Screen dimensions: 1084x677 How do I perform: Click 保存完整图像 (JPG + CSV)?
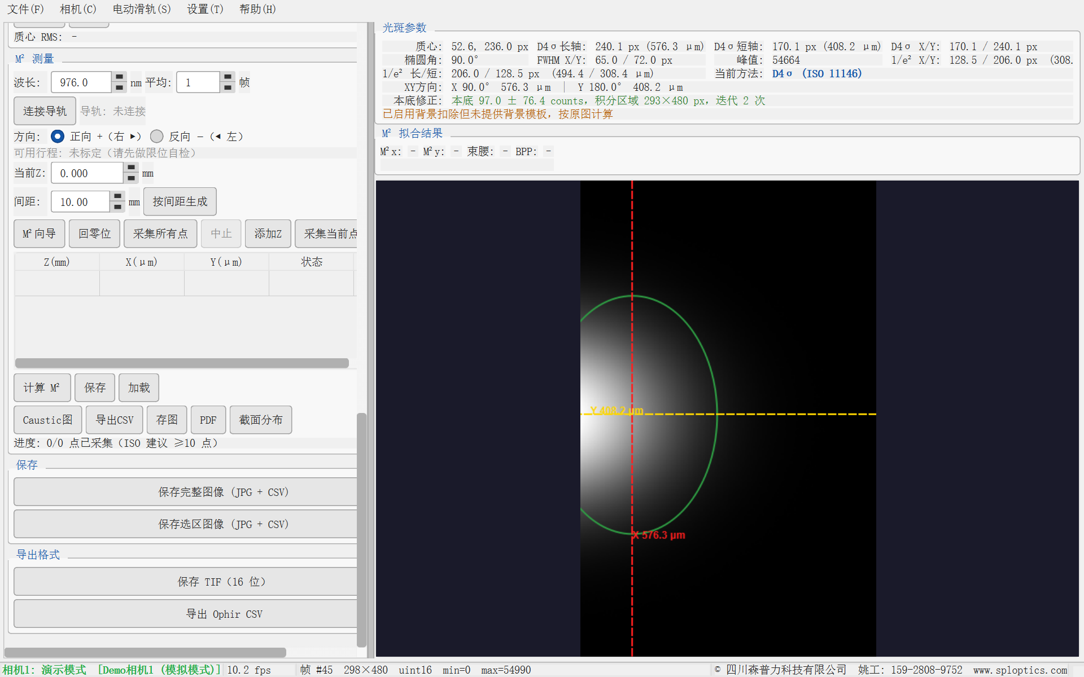click(x=186, y=492)
